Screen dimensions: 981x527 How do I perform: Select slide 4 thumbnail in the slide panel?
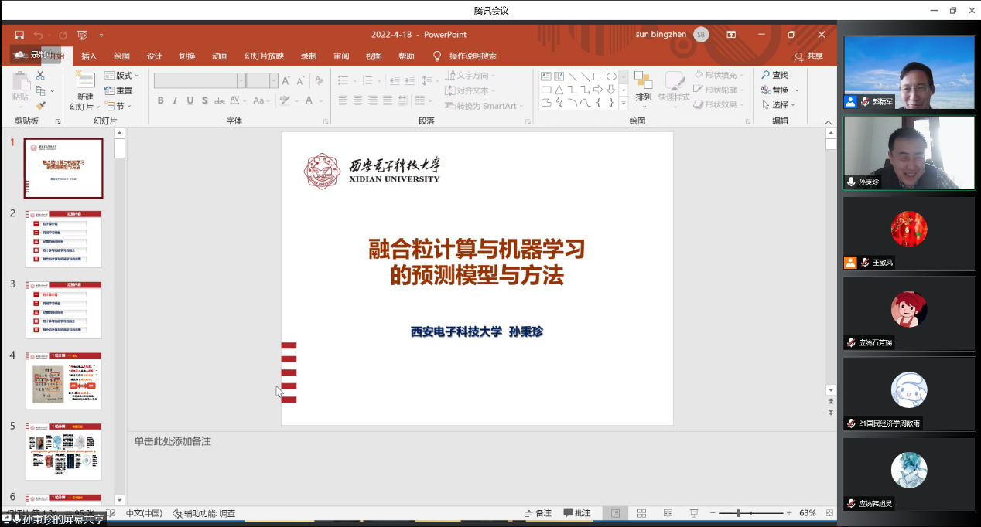[x=63, y=381]
